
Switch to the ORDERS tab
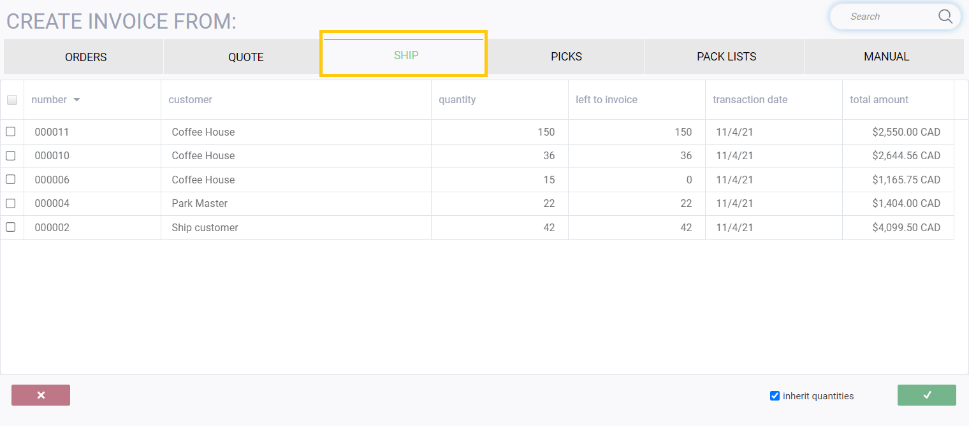[85, 57]
